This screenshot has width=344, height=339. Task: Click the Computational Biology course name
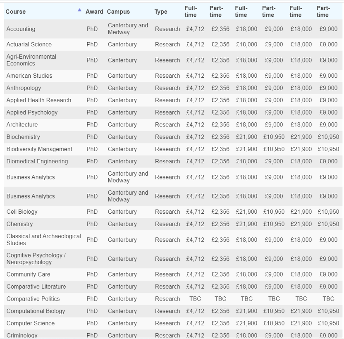[x=36, y=311]
